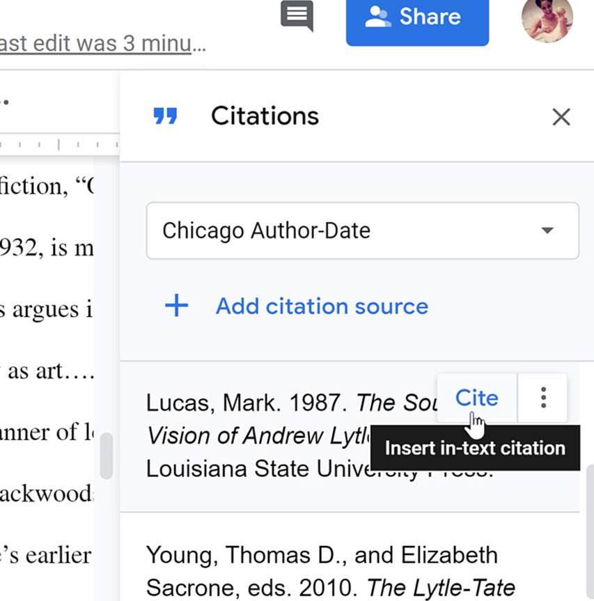
Task: Open the comment history speech bubble icon
Action: (x=296, y=15)
